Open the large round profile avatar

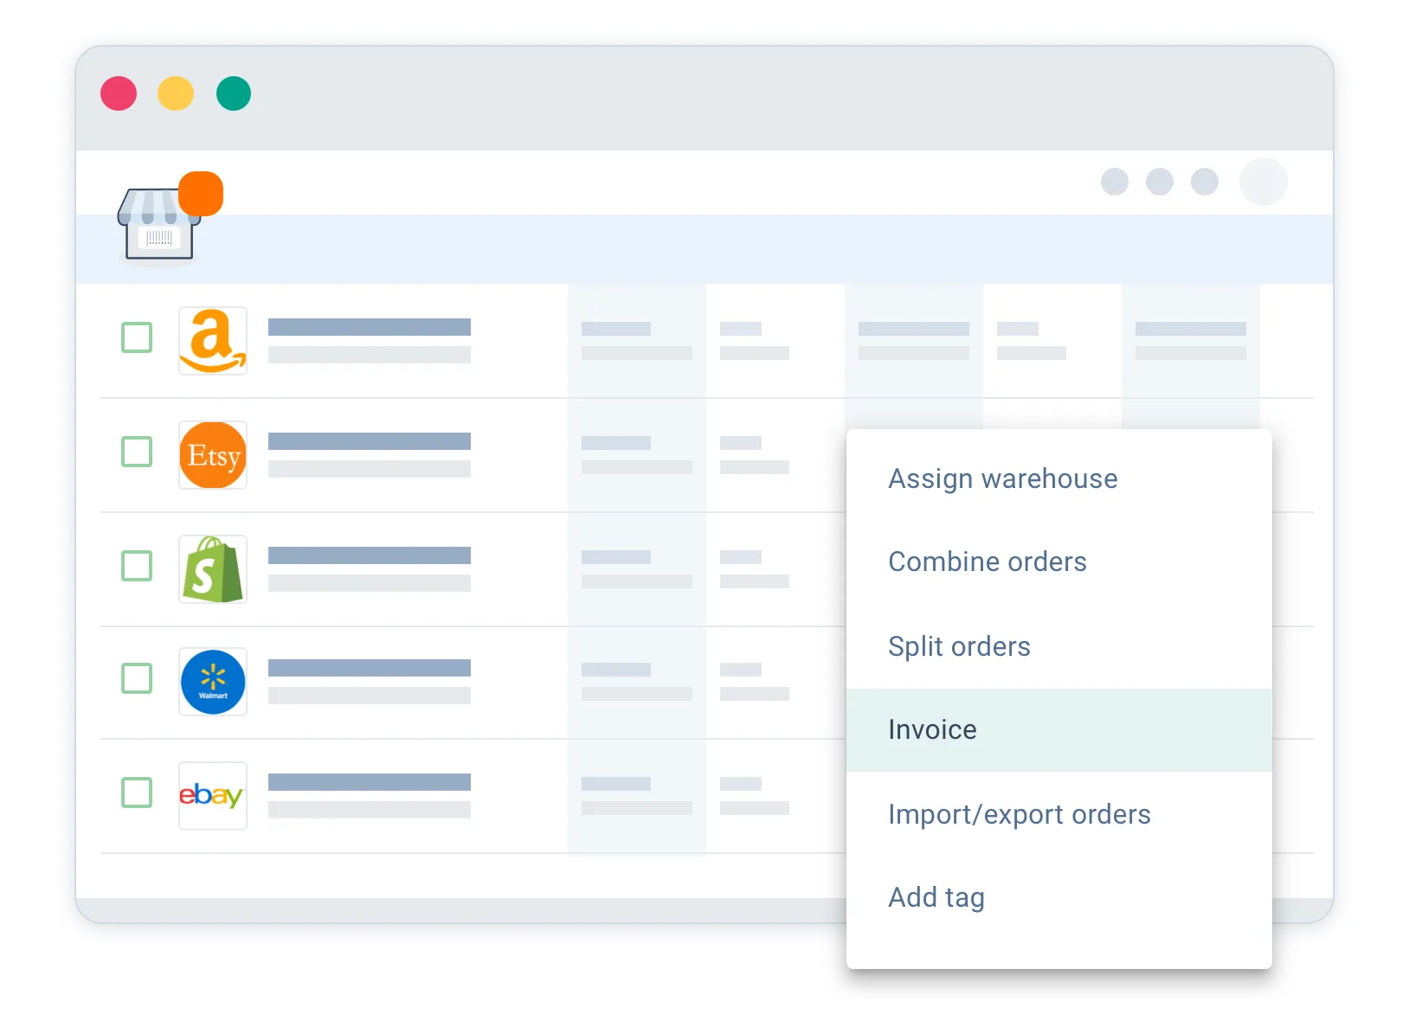click(x=1264, y=182)
